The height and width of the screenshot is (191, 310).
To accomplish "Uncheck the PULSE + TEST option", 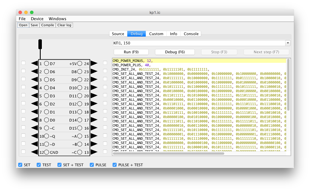I will [x=115, y=165].
